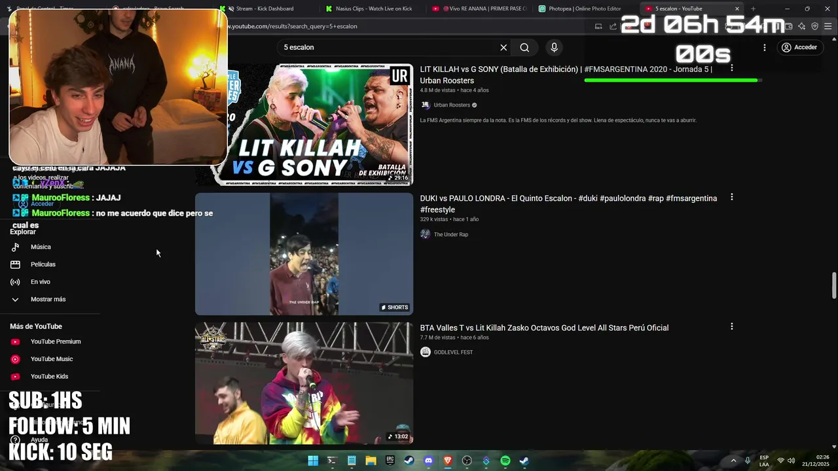
Task: Open the terminal icon in the taskbar
Action: pyautogui.click(x=332, y=461)
